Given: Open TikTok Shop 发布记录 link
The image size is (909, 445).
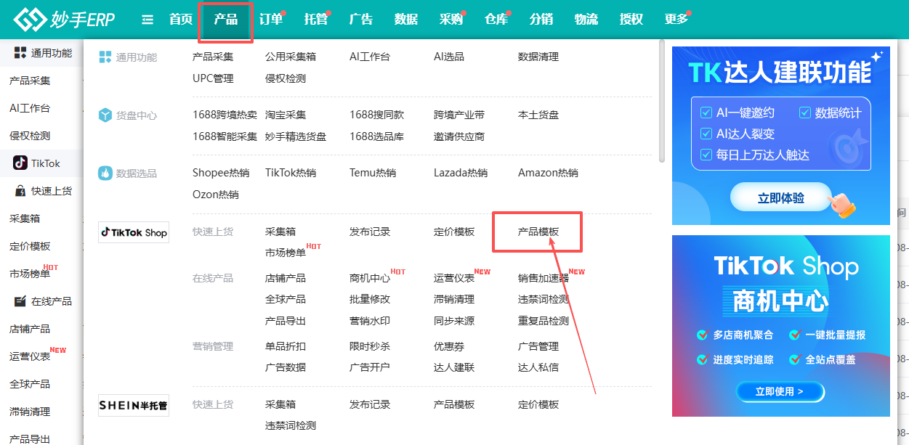Looking at the screenshot, I should tap(370, 232).
